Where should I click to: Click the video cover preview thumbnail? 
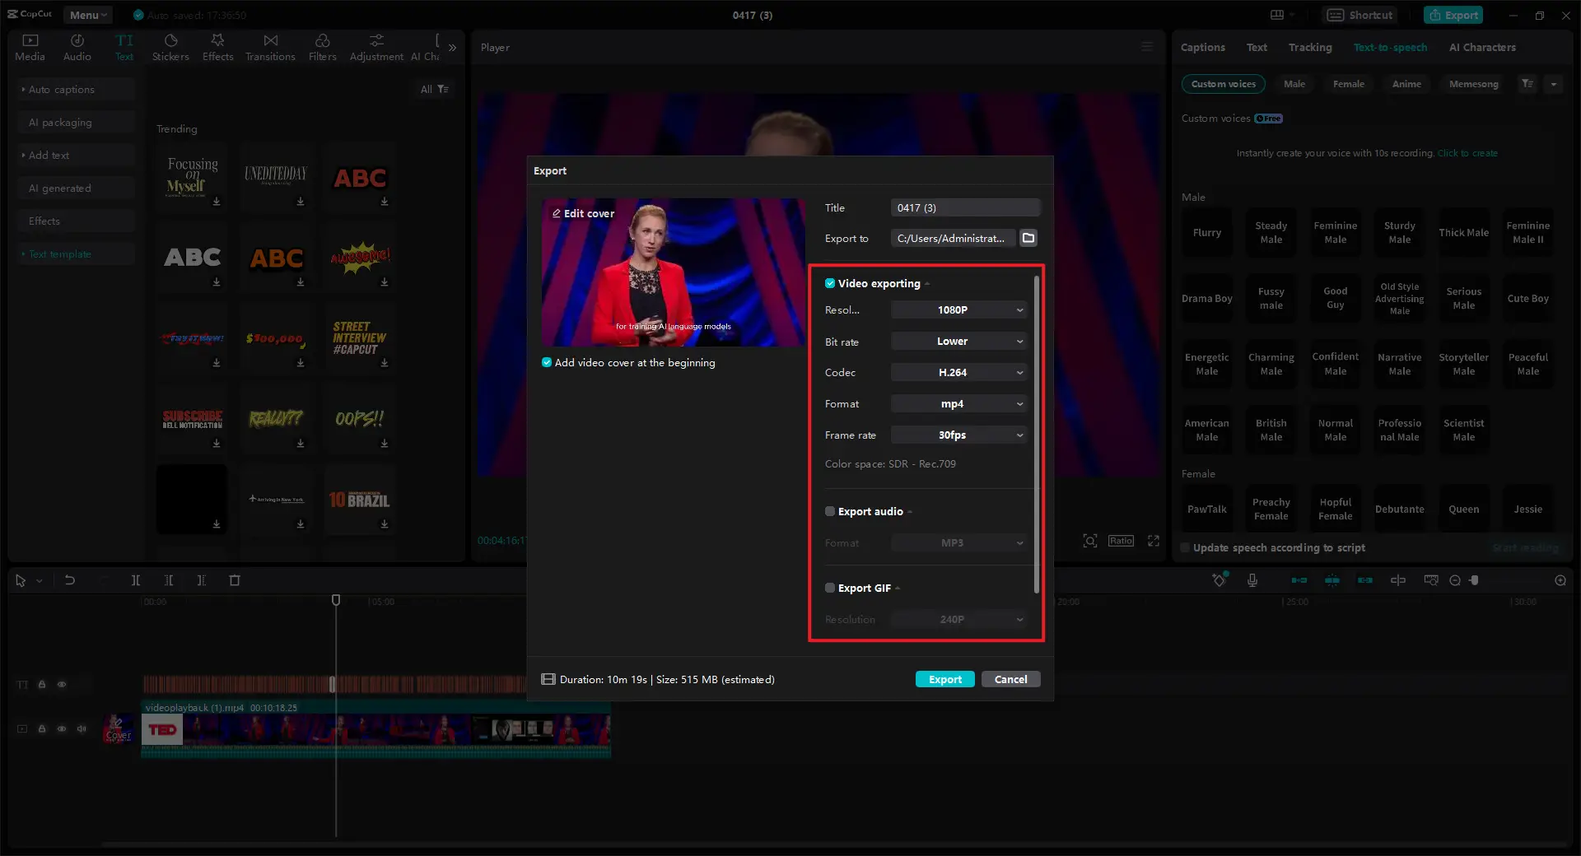click(x=673, y=272)
